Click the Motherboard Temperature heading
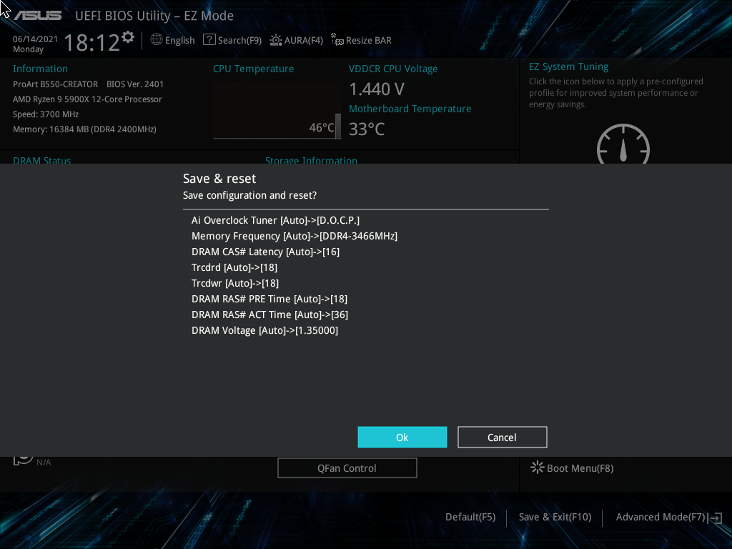 point(410,109)
